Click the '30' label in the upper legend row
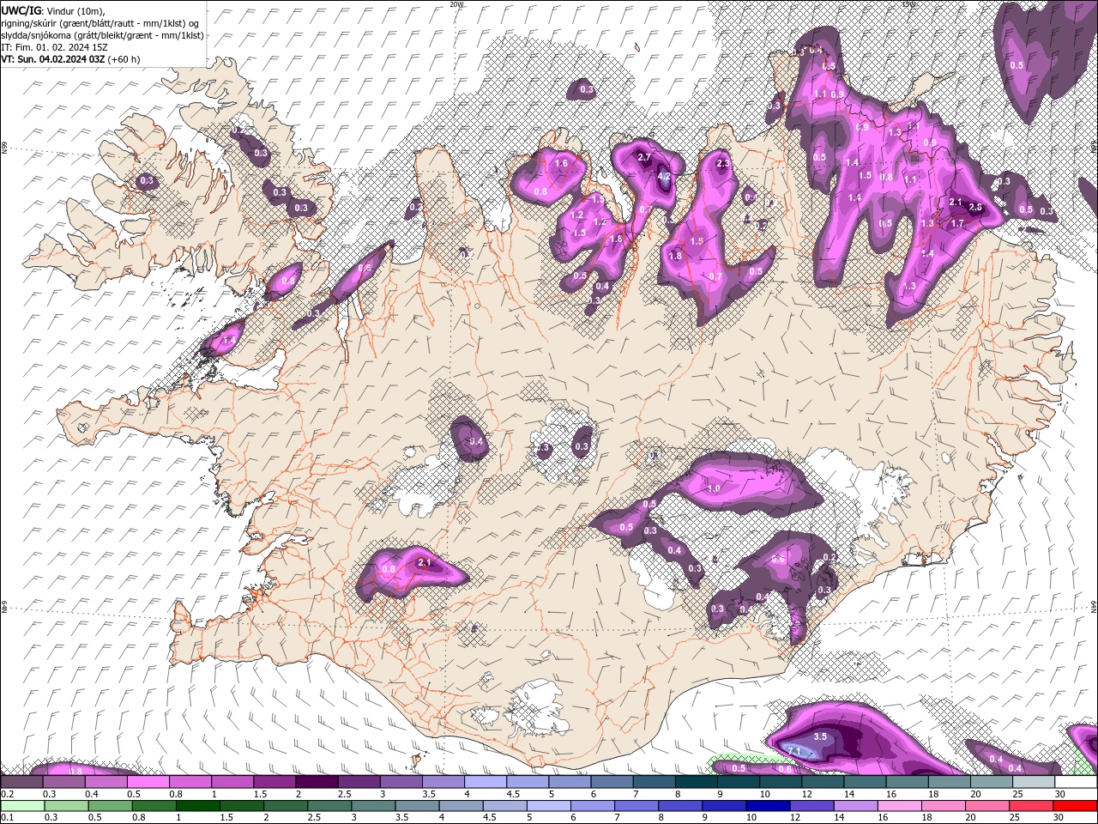This screenshot has width=1098, height=824. [1060, 794]
